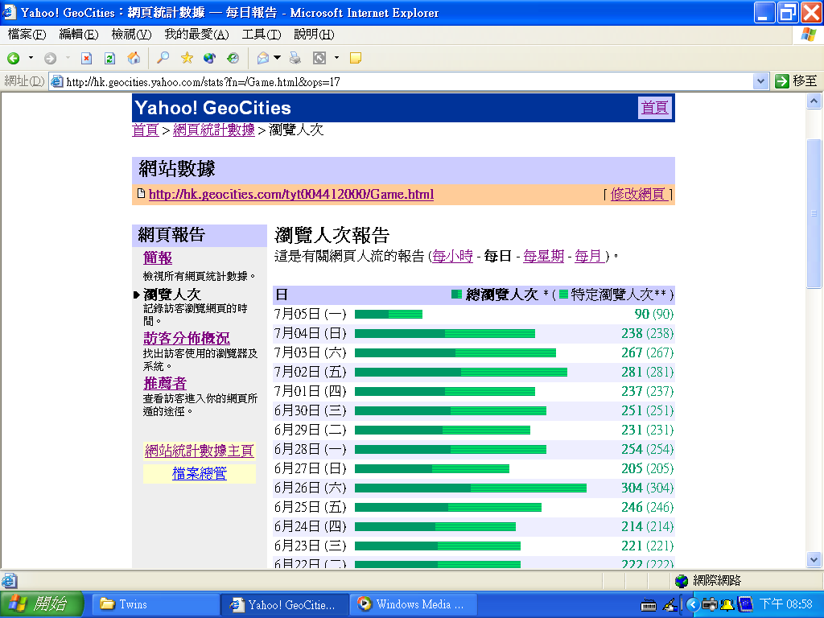824x618 pixels.
Task: Click the green 移至 Go button
Action: 796,81
